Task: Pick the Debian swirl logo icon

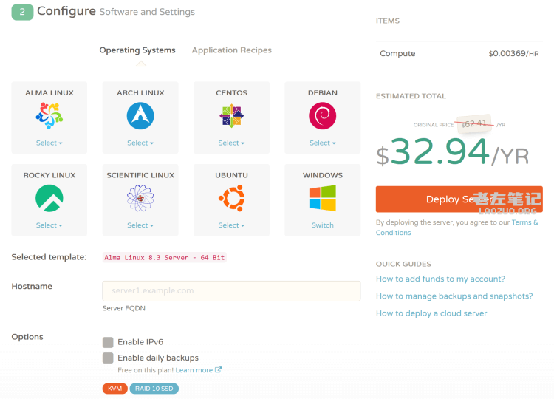Action: 322,116
